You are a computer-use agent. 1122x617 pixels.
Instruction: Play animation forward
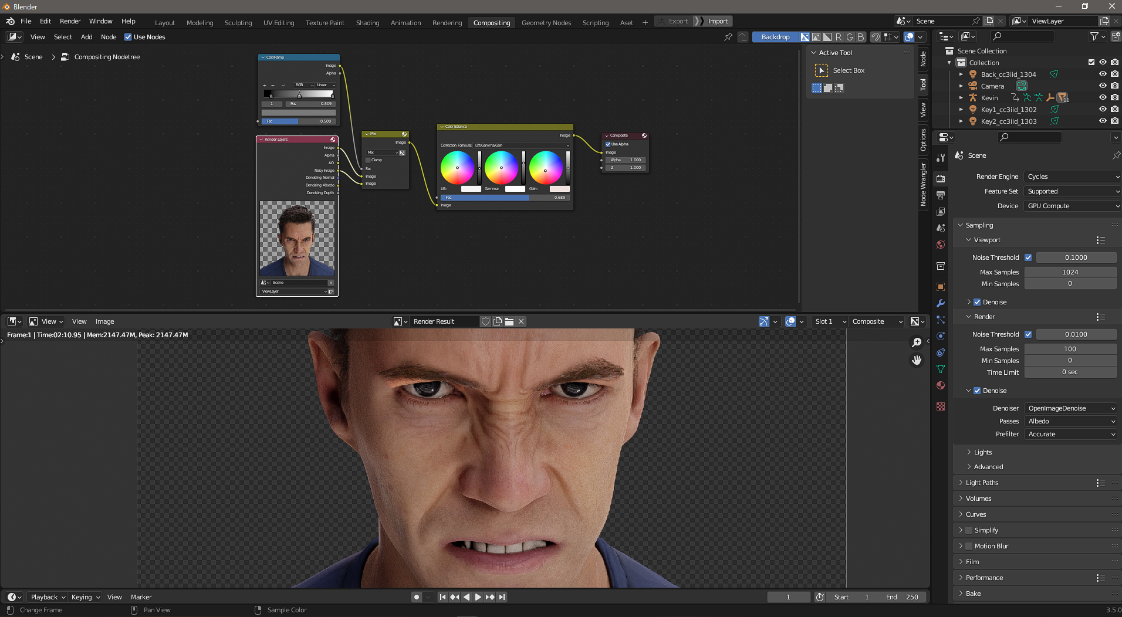(x=478, y=597)
